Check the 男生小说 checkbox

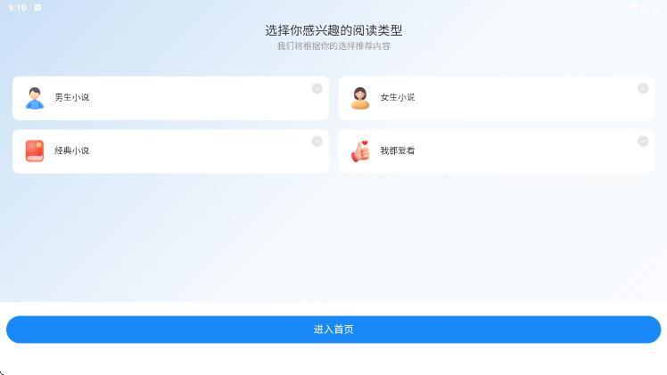(x=317, y=88)
